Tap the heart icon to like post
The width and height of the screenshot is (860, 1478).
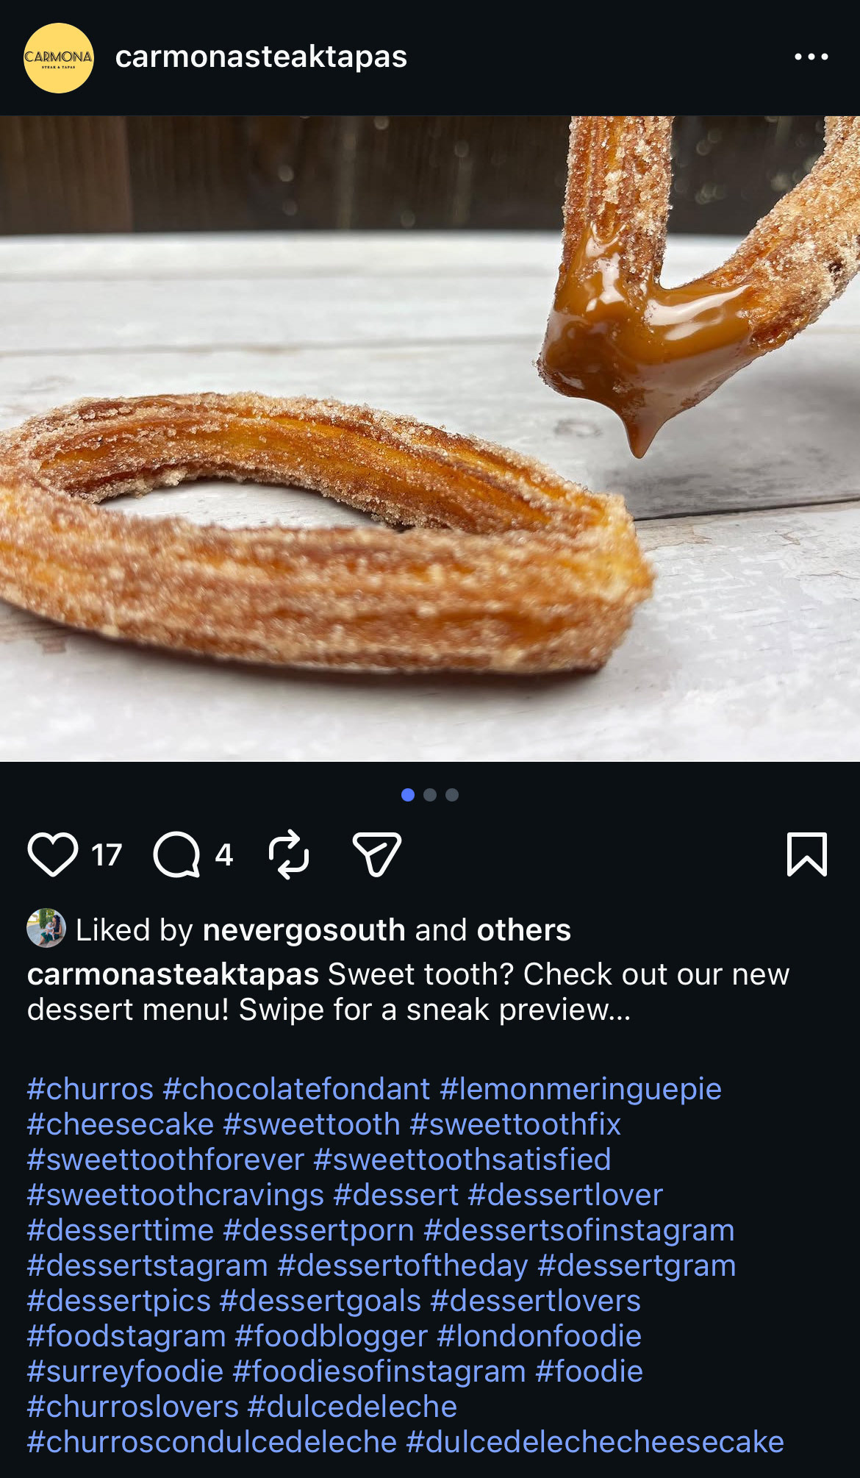pyautogui.click(x=53, y=854)
